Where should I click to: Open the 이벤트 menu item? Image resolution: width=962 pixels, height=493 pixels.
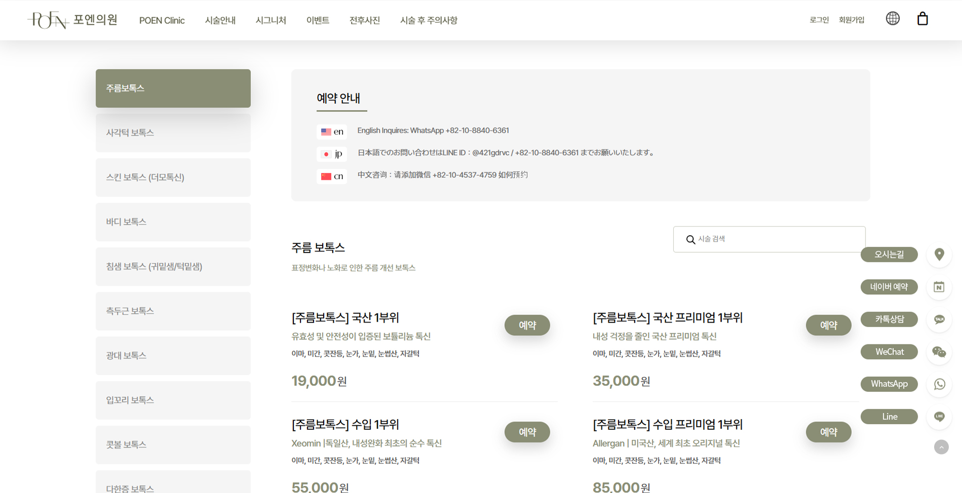click(318, 20)
